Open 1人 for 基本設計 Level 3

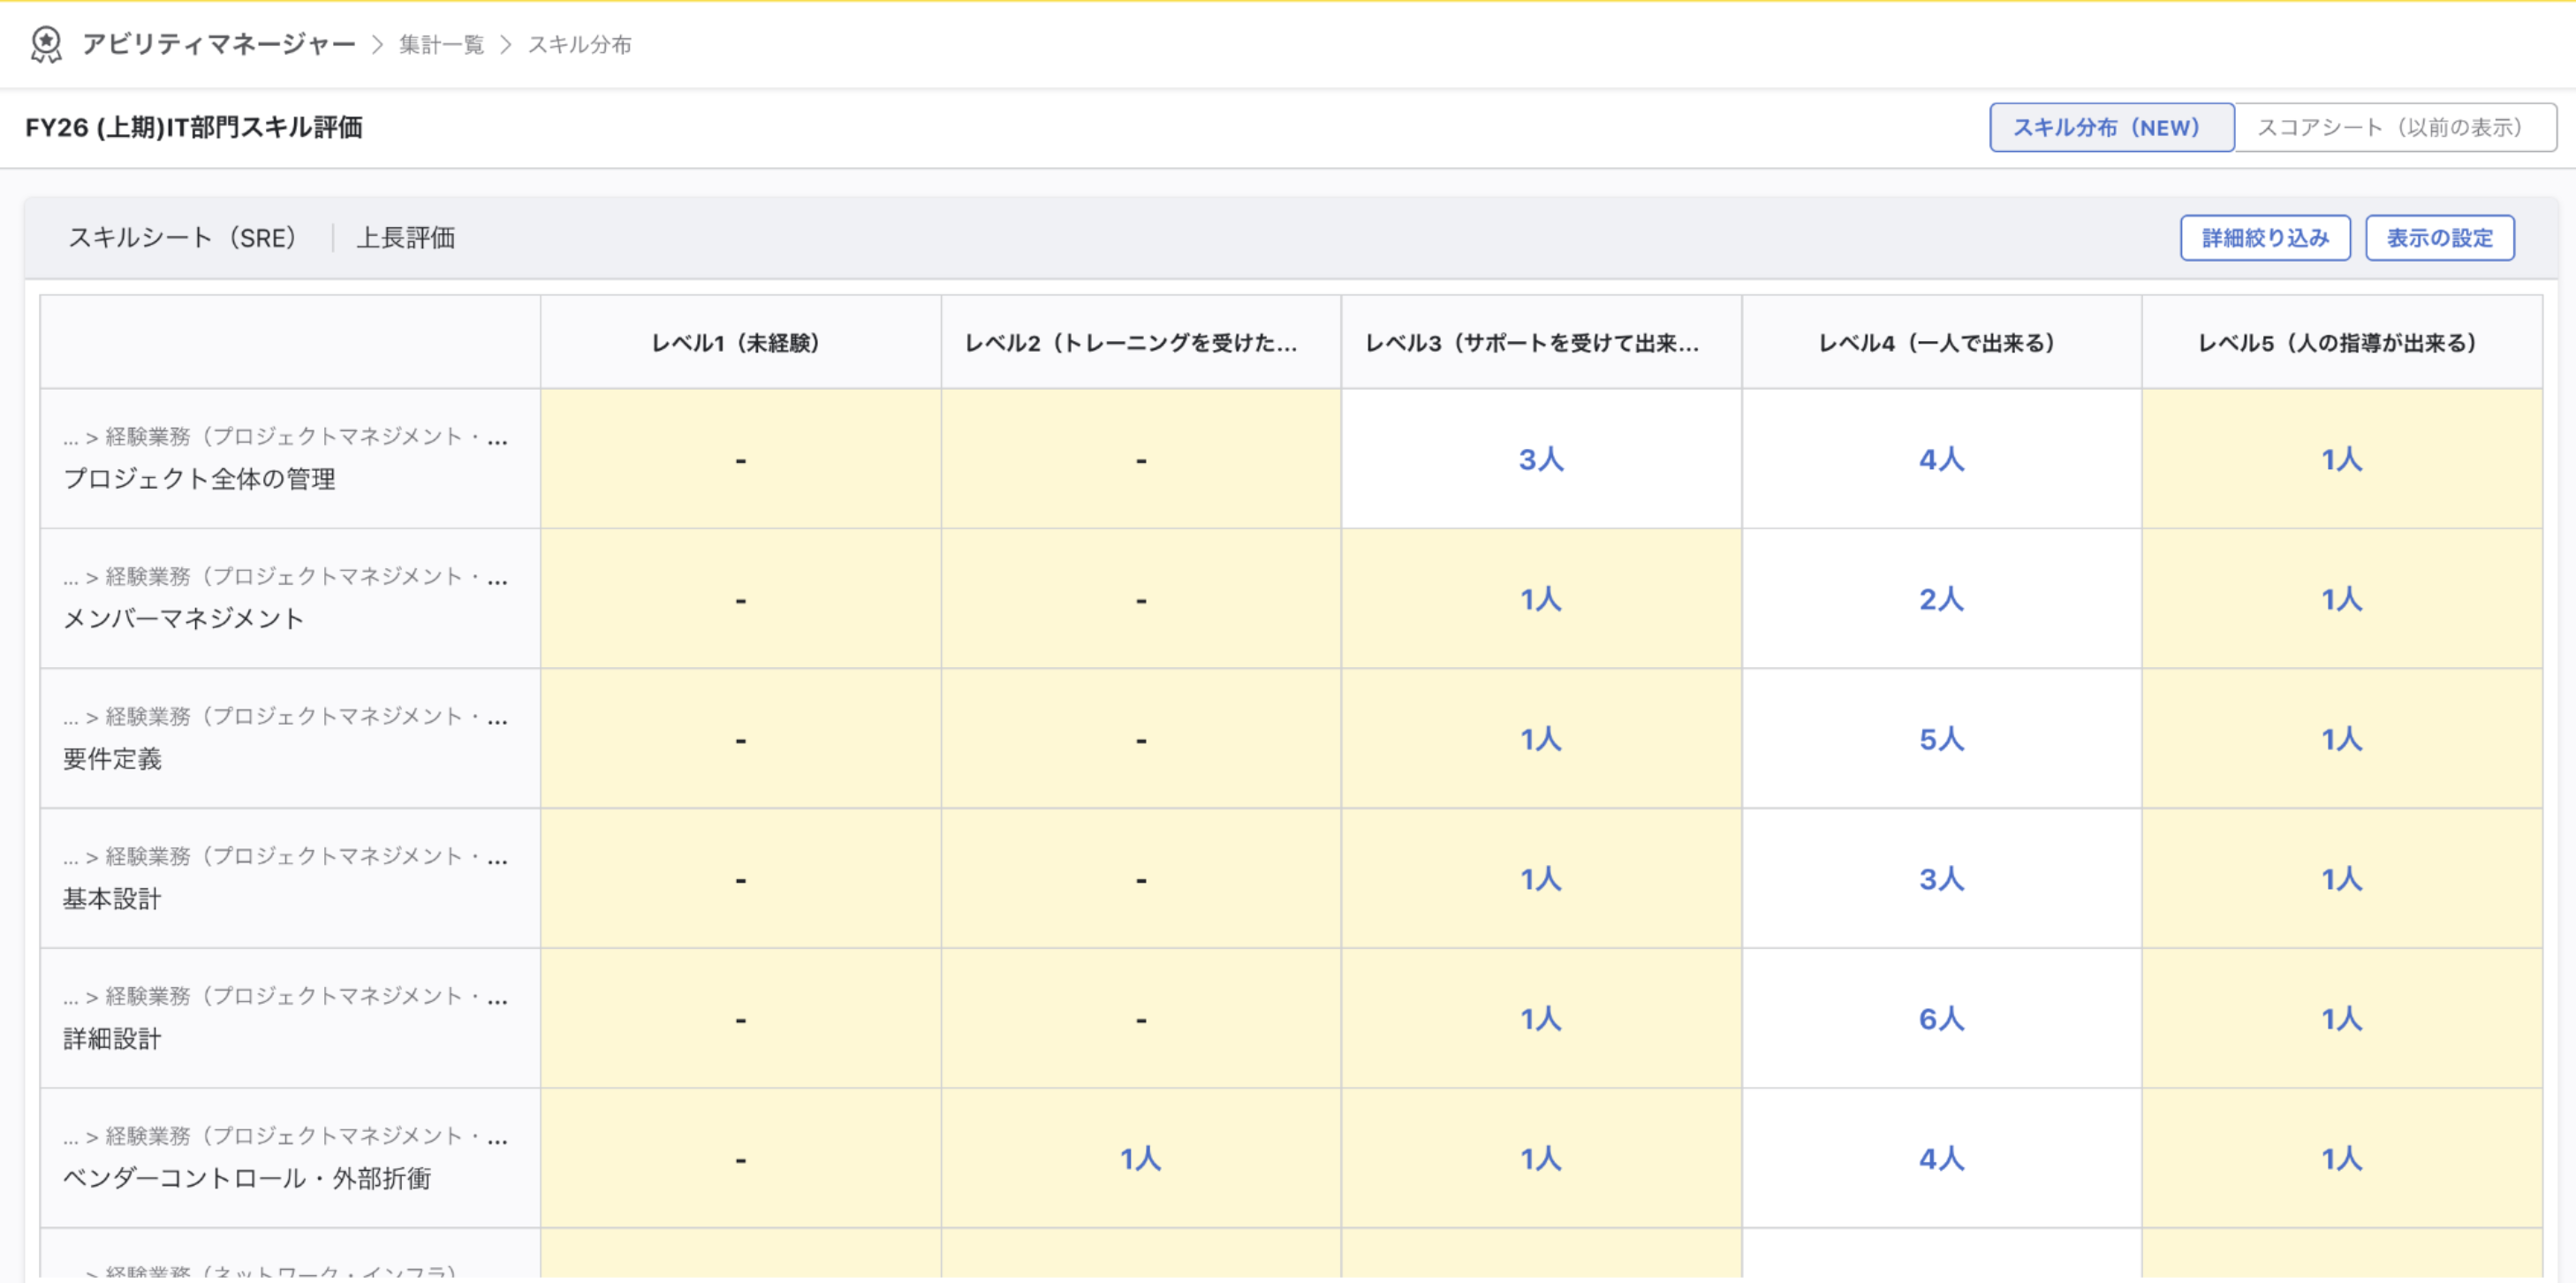tap(1541, 879)
